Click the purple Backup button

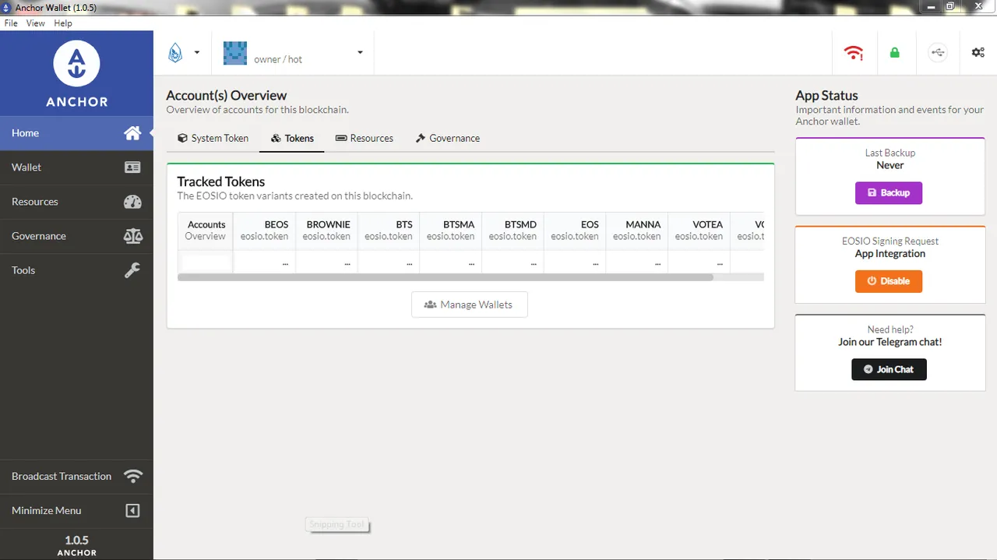889,192
